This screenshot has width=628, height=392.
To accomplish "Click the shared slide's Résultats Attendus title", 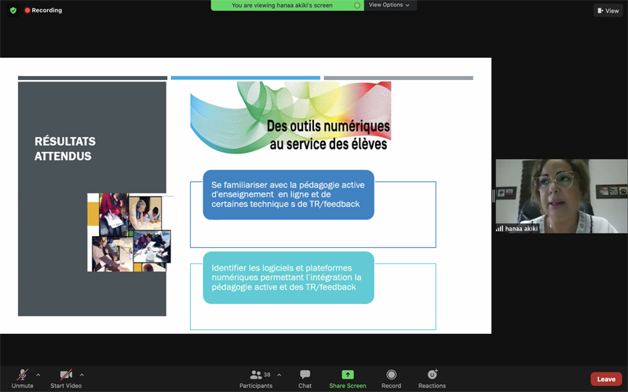I will (x=65, y=149).
